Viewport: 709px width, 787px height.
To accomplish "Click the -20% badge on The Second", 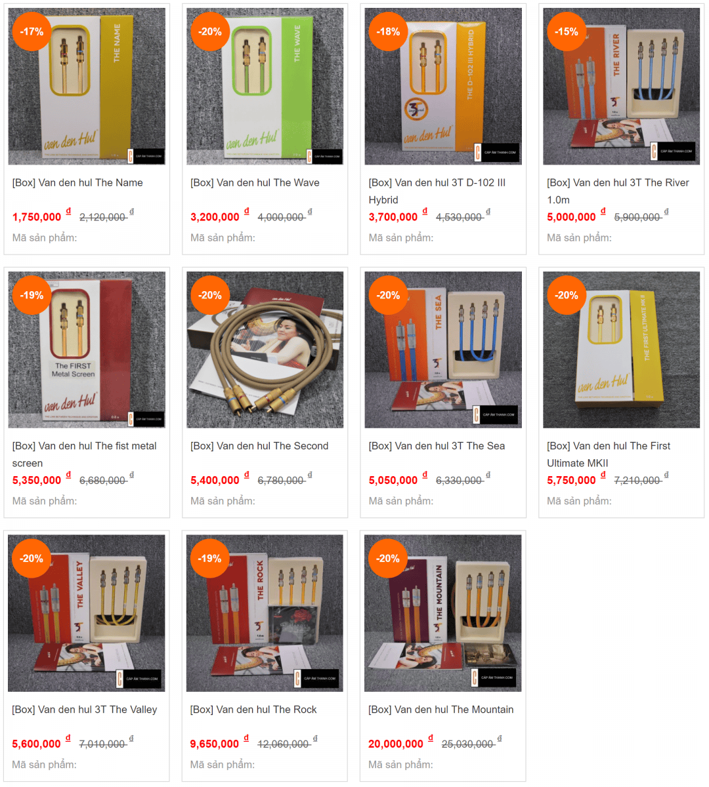I will pos(210,295).
